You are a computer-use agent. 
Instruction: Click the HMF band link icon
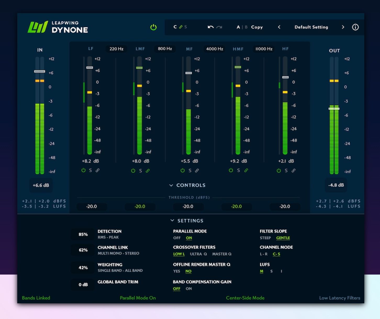click(246, 170)
